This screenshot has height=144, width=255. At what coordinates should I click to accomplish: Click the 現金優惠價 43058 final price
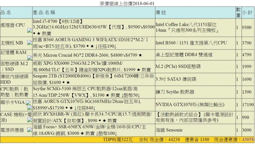(x=234, y=140)
